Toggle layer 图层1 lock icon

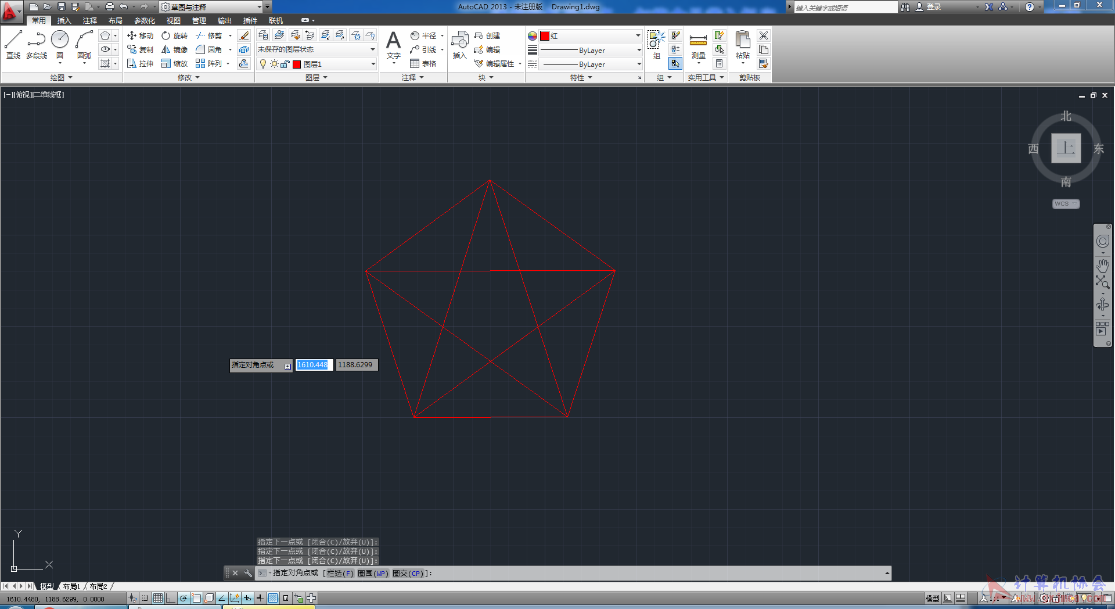pyautogui.click(x=285, y=64)
